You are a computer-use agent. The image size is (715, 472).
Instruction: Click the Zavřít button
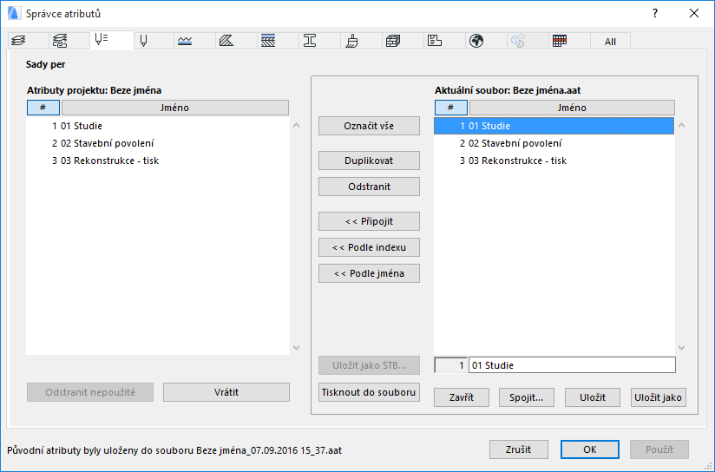462,397
